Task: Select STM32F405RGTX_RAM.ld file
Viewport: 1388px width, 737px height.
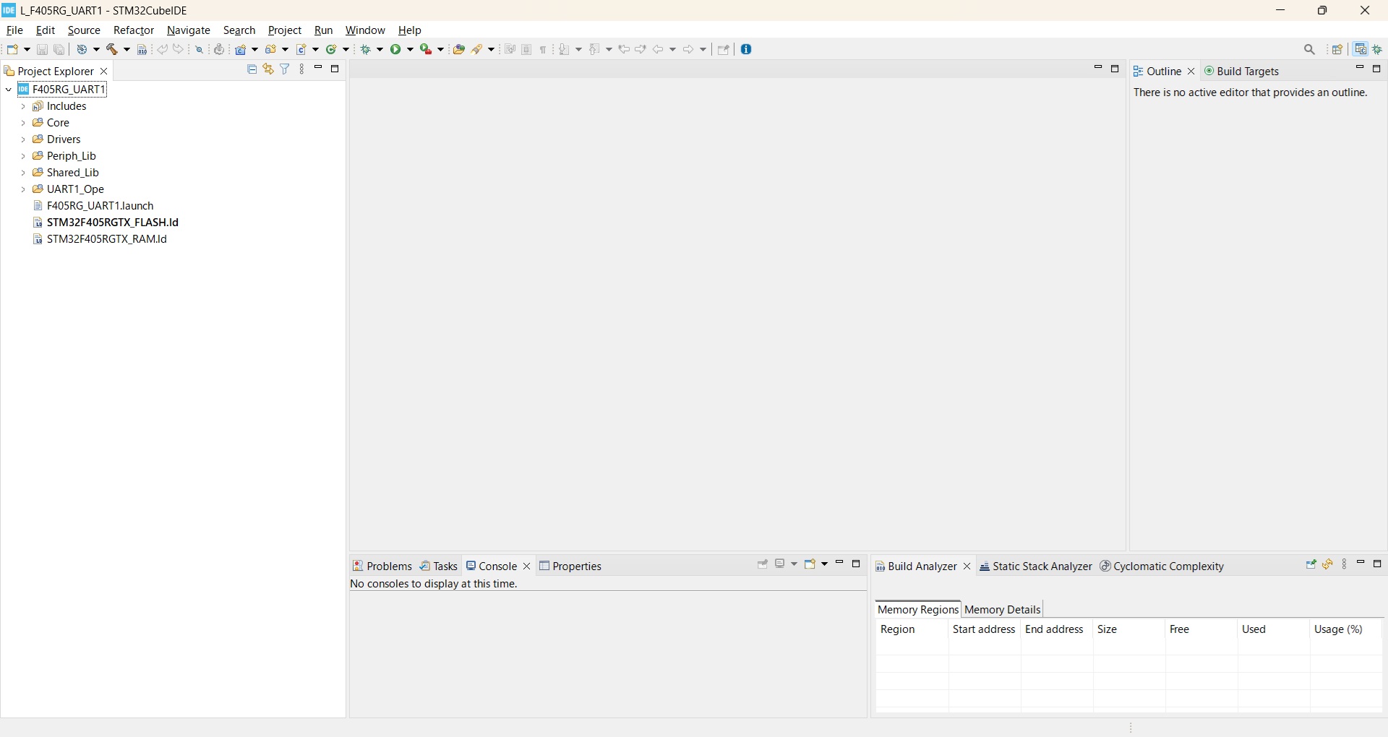Action: 100,240
